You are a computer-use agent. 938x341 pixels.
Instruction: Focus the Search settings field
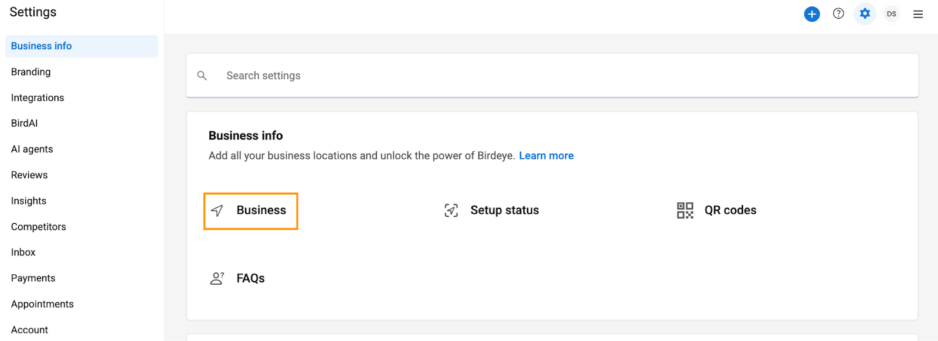552,76
